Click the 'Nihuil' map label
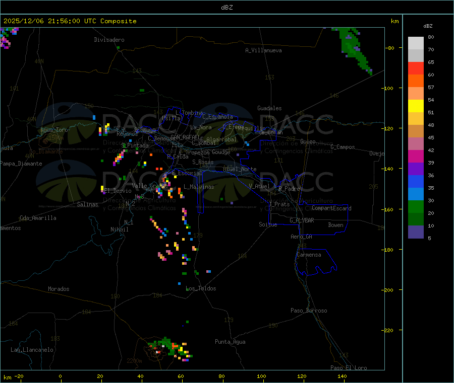This screenshot has width=454, height=383. (x=119, y=229)
